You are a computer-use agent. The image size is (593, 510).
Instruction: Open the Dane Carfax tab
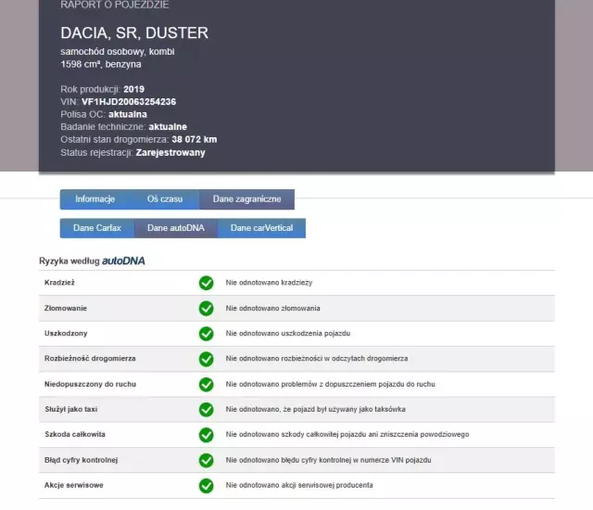[x=97, y=228]
